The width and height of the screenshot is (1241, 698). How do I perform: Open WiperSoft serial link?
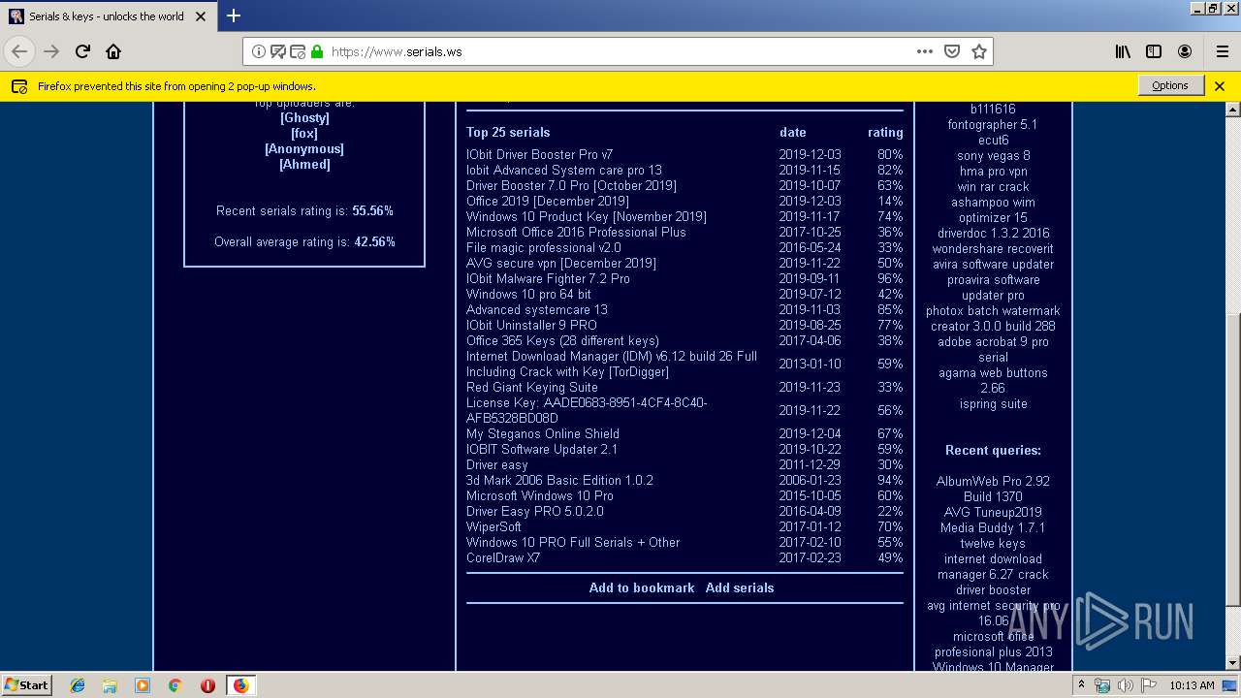pos(493,526)
